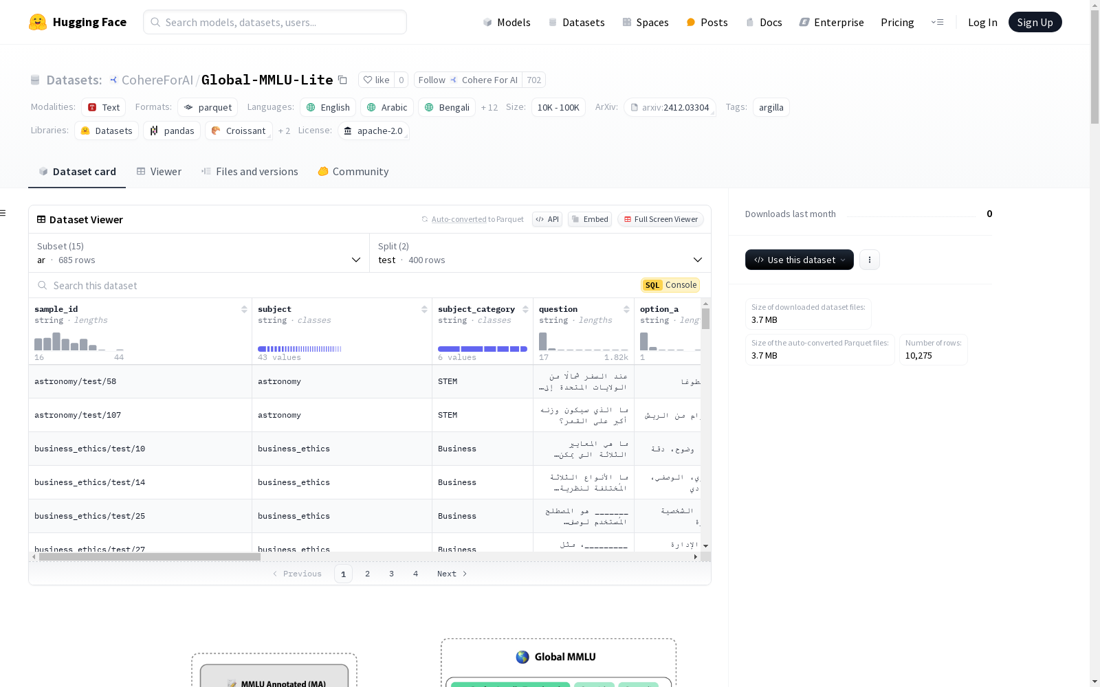The height and width of the screenshot is (687, 1100).
Task: Open the Pricing page
Action: click(x=897, y=22)
